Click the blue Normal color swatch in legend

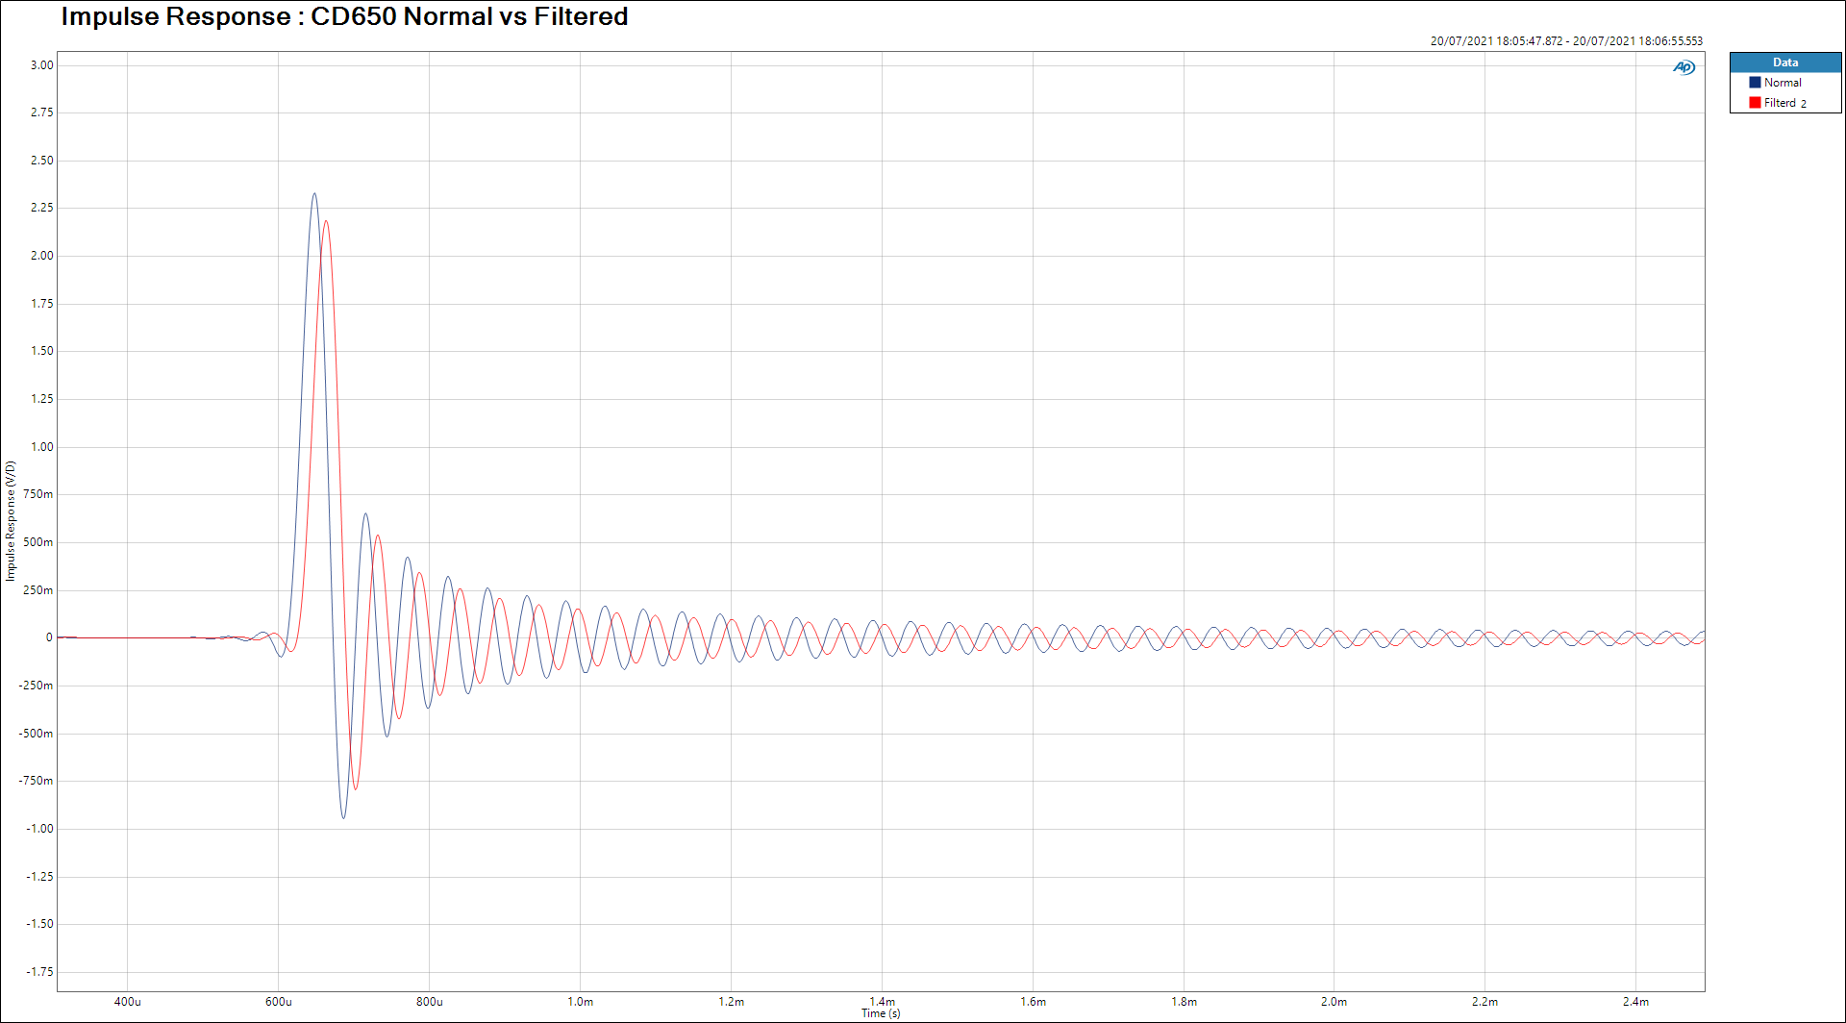pyautogui.click(x=1755, y=83)
